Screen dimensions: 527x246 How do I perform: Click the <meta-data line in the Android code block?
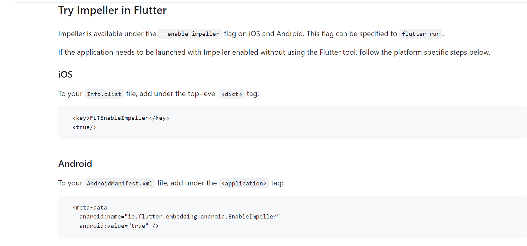coord(90,208)
